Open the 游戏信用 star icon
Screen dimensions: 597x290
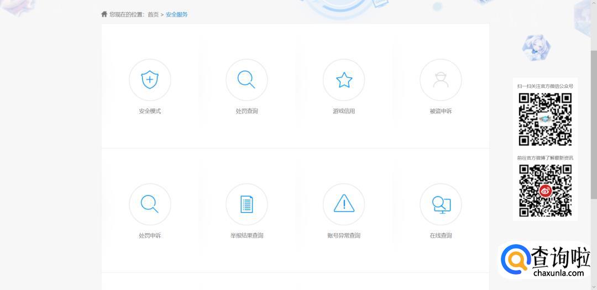(x=344, y=80)
